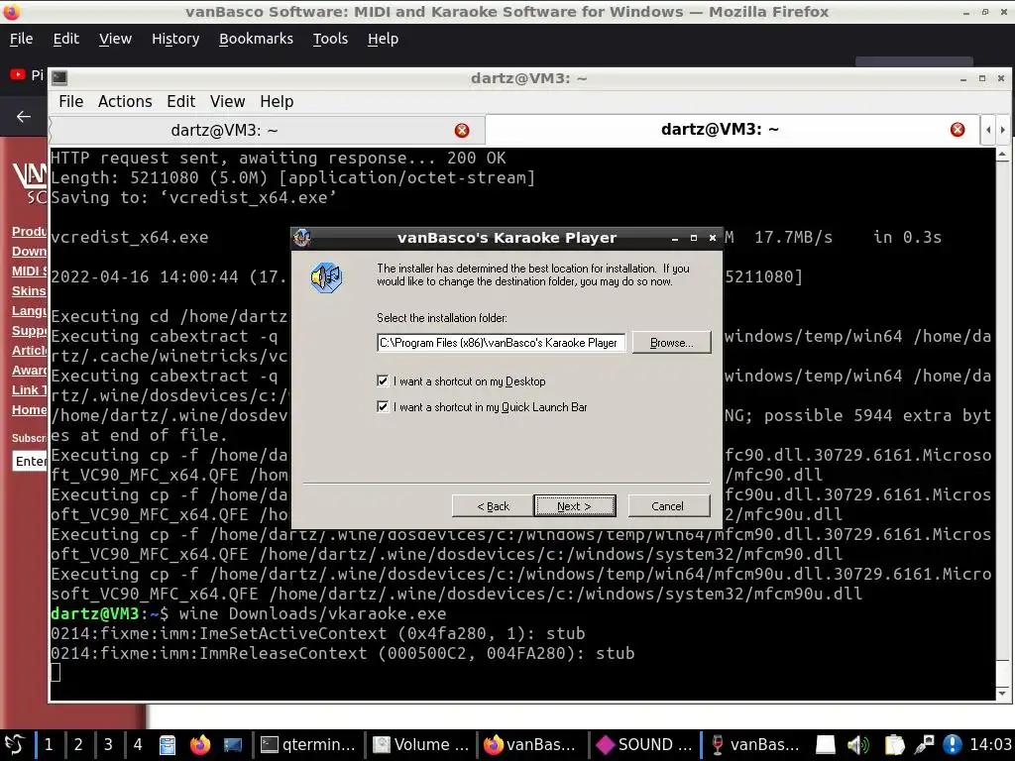Viewport: 1015px width, 761px height.
Task: Click the left tab scroll arrow in the terminal
Action: click(988, 130)
